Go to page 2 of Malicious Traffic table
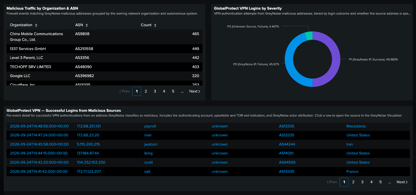The image size is (416, 195). click(146, 91)
